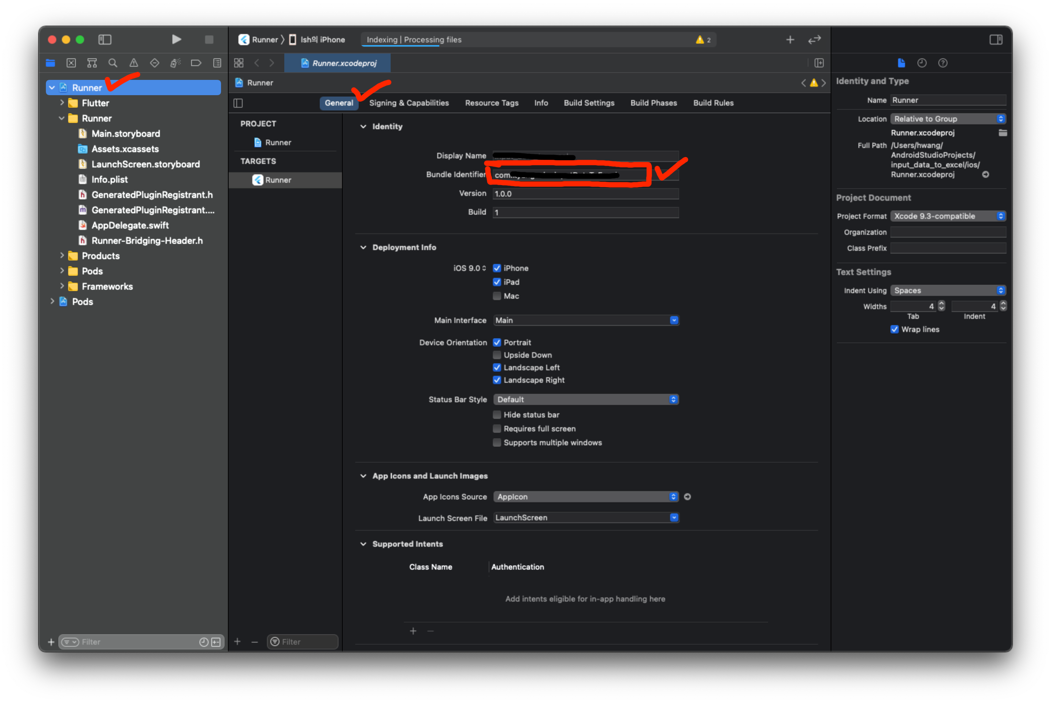Open the Breakpoint navigator icon
The image size is (1051, 703).
[x=196, y=63]
